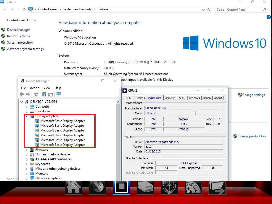Switch to the Graphics tab in CPU-Z
This screenshot has width=272, height=204.
click(x=194, y=98)
